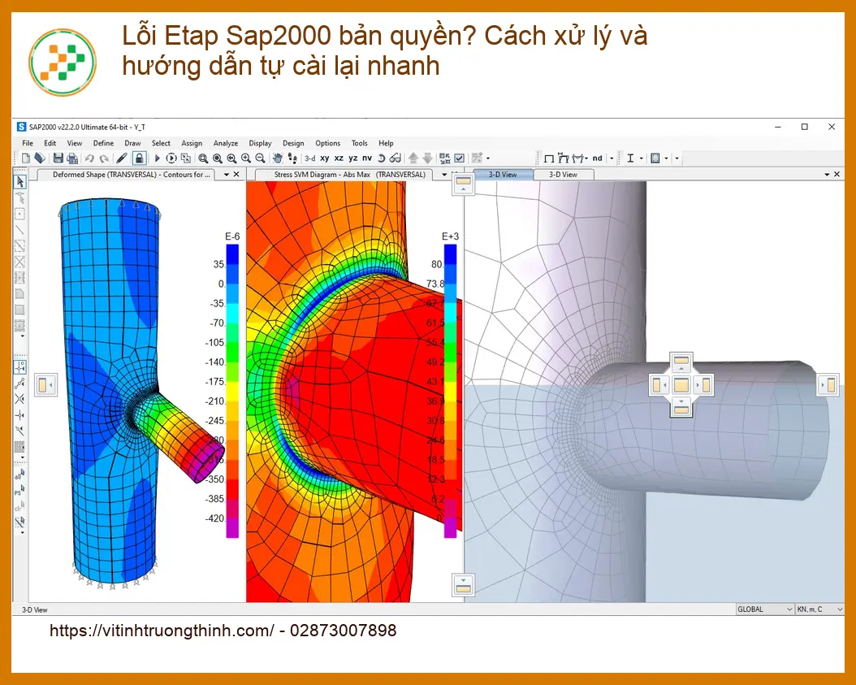Screen dimensions: 856x685
Task: Click the Select All 'all' icon
Action: [x=19, y=474]
